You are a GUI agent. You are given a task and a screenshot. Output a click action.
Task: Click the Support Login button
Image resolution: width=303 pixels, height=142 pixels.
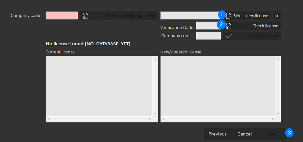[252, 36]
